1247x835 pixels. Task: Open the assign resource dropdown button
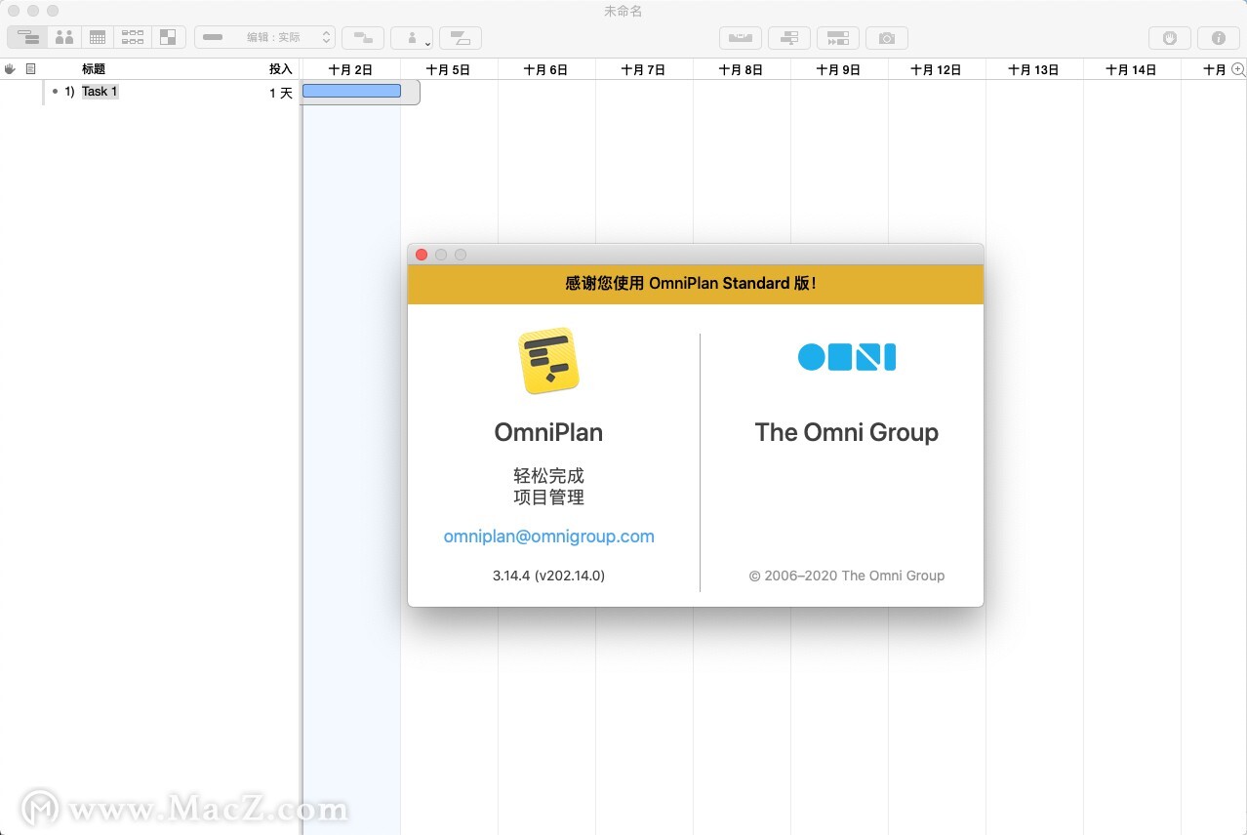point(412,38)
